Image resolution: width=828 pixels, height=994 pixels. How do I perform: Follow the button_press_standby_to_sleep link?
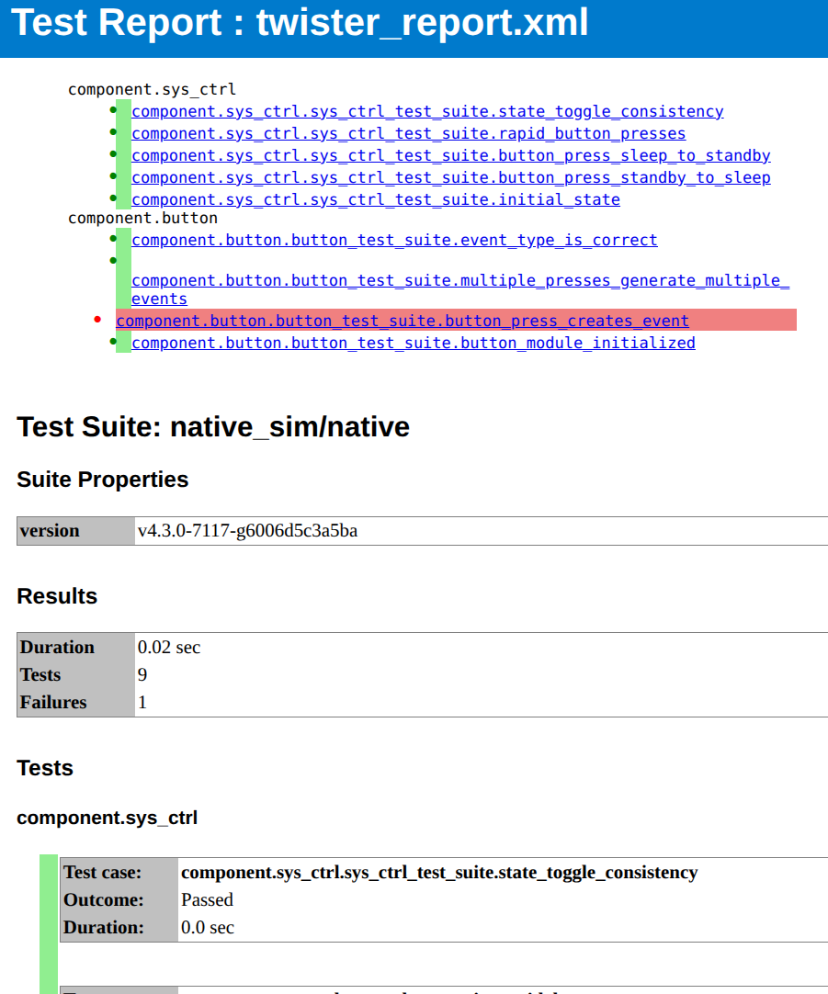(450, 177)
